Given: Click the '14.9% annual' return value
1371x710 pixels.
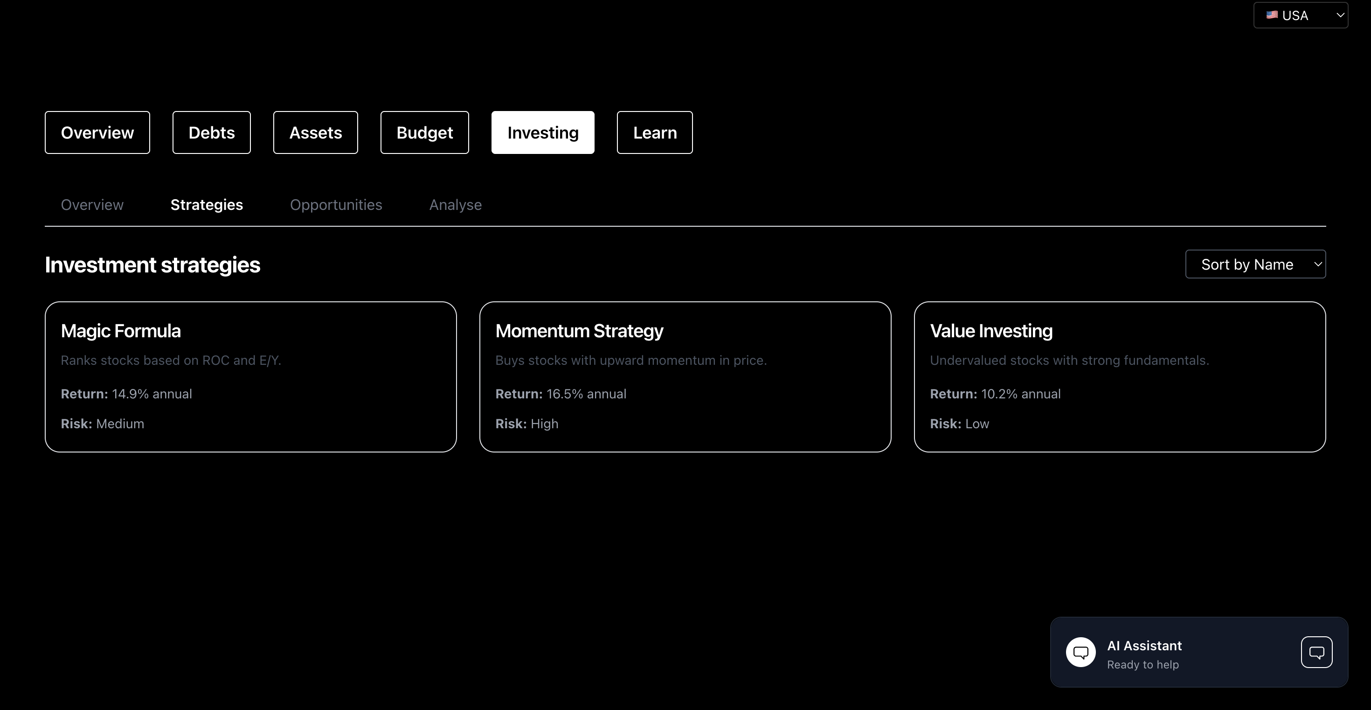Looking at the screenshot, I should point(152,394).
